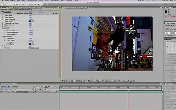Select the Clone Stamp tool
This screenshot has width=176, height=110.
pos(32,5)
